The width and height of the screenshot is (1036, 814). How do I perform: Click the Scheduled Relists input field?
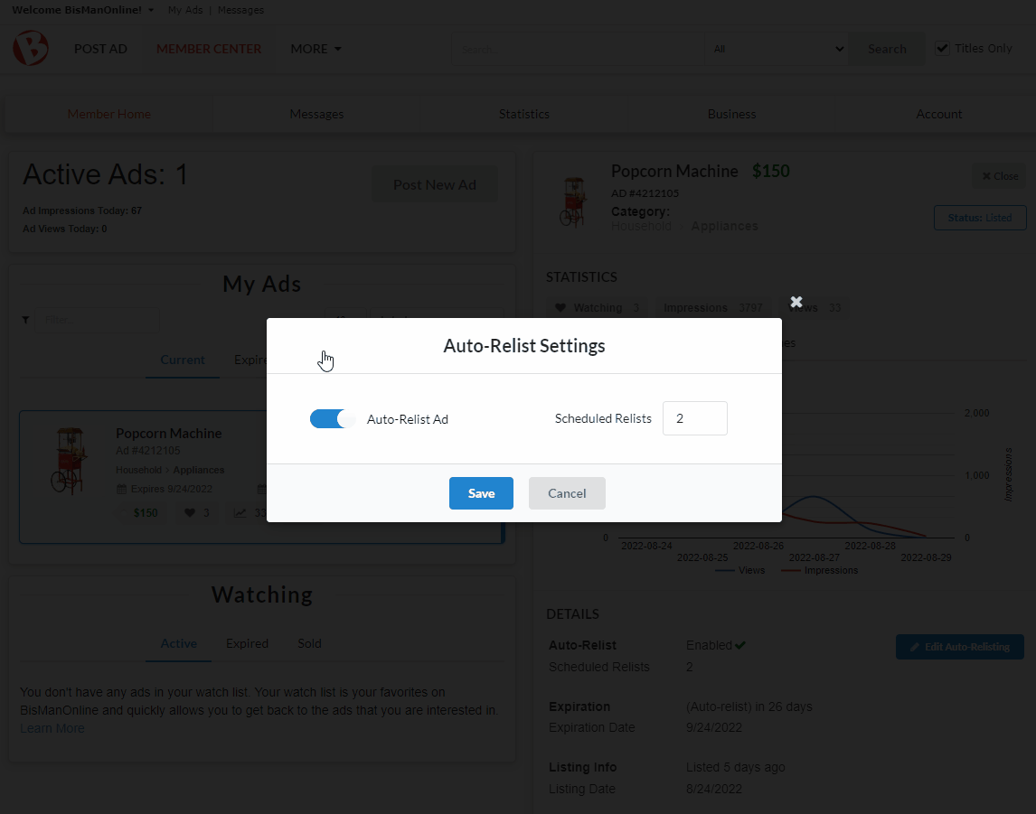pos(694,418)
